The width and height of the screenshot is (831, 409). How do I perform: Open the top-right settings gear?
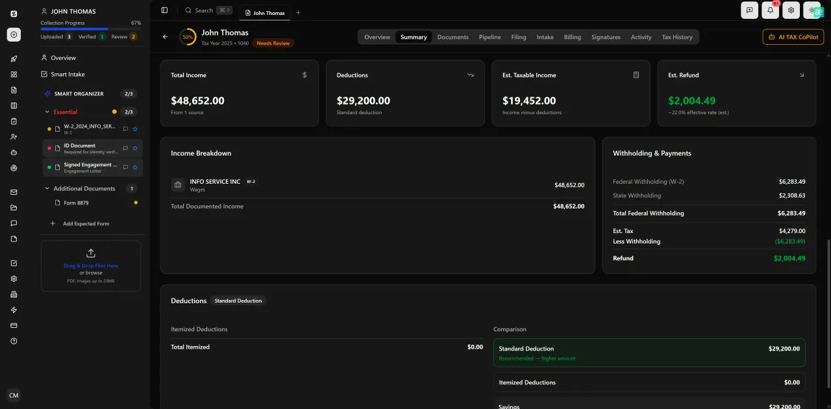(791, 10)
